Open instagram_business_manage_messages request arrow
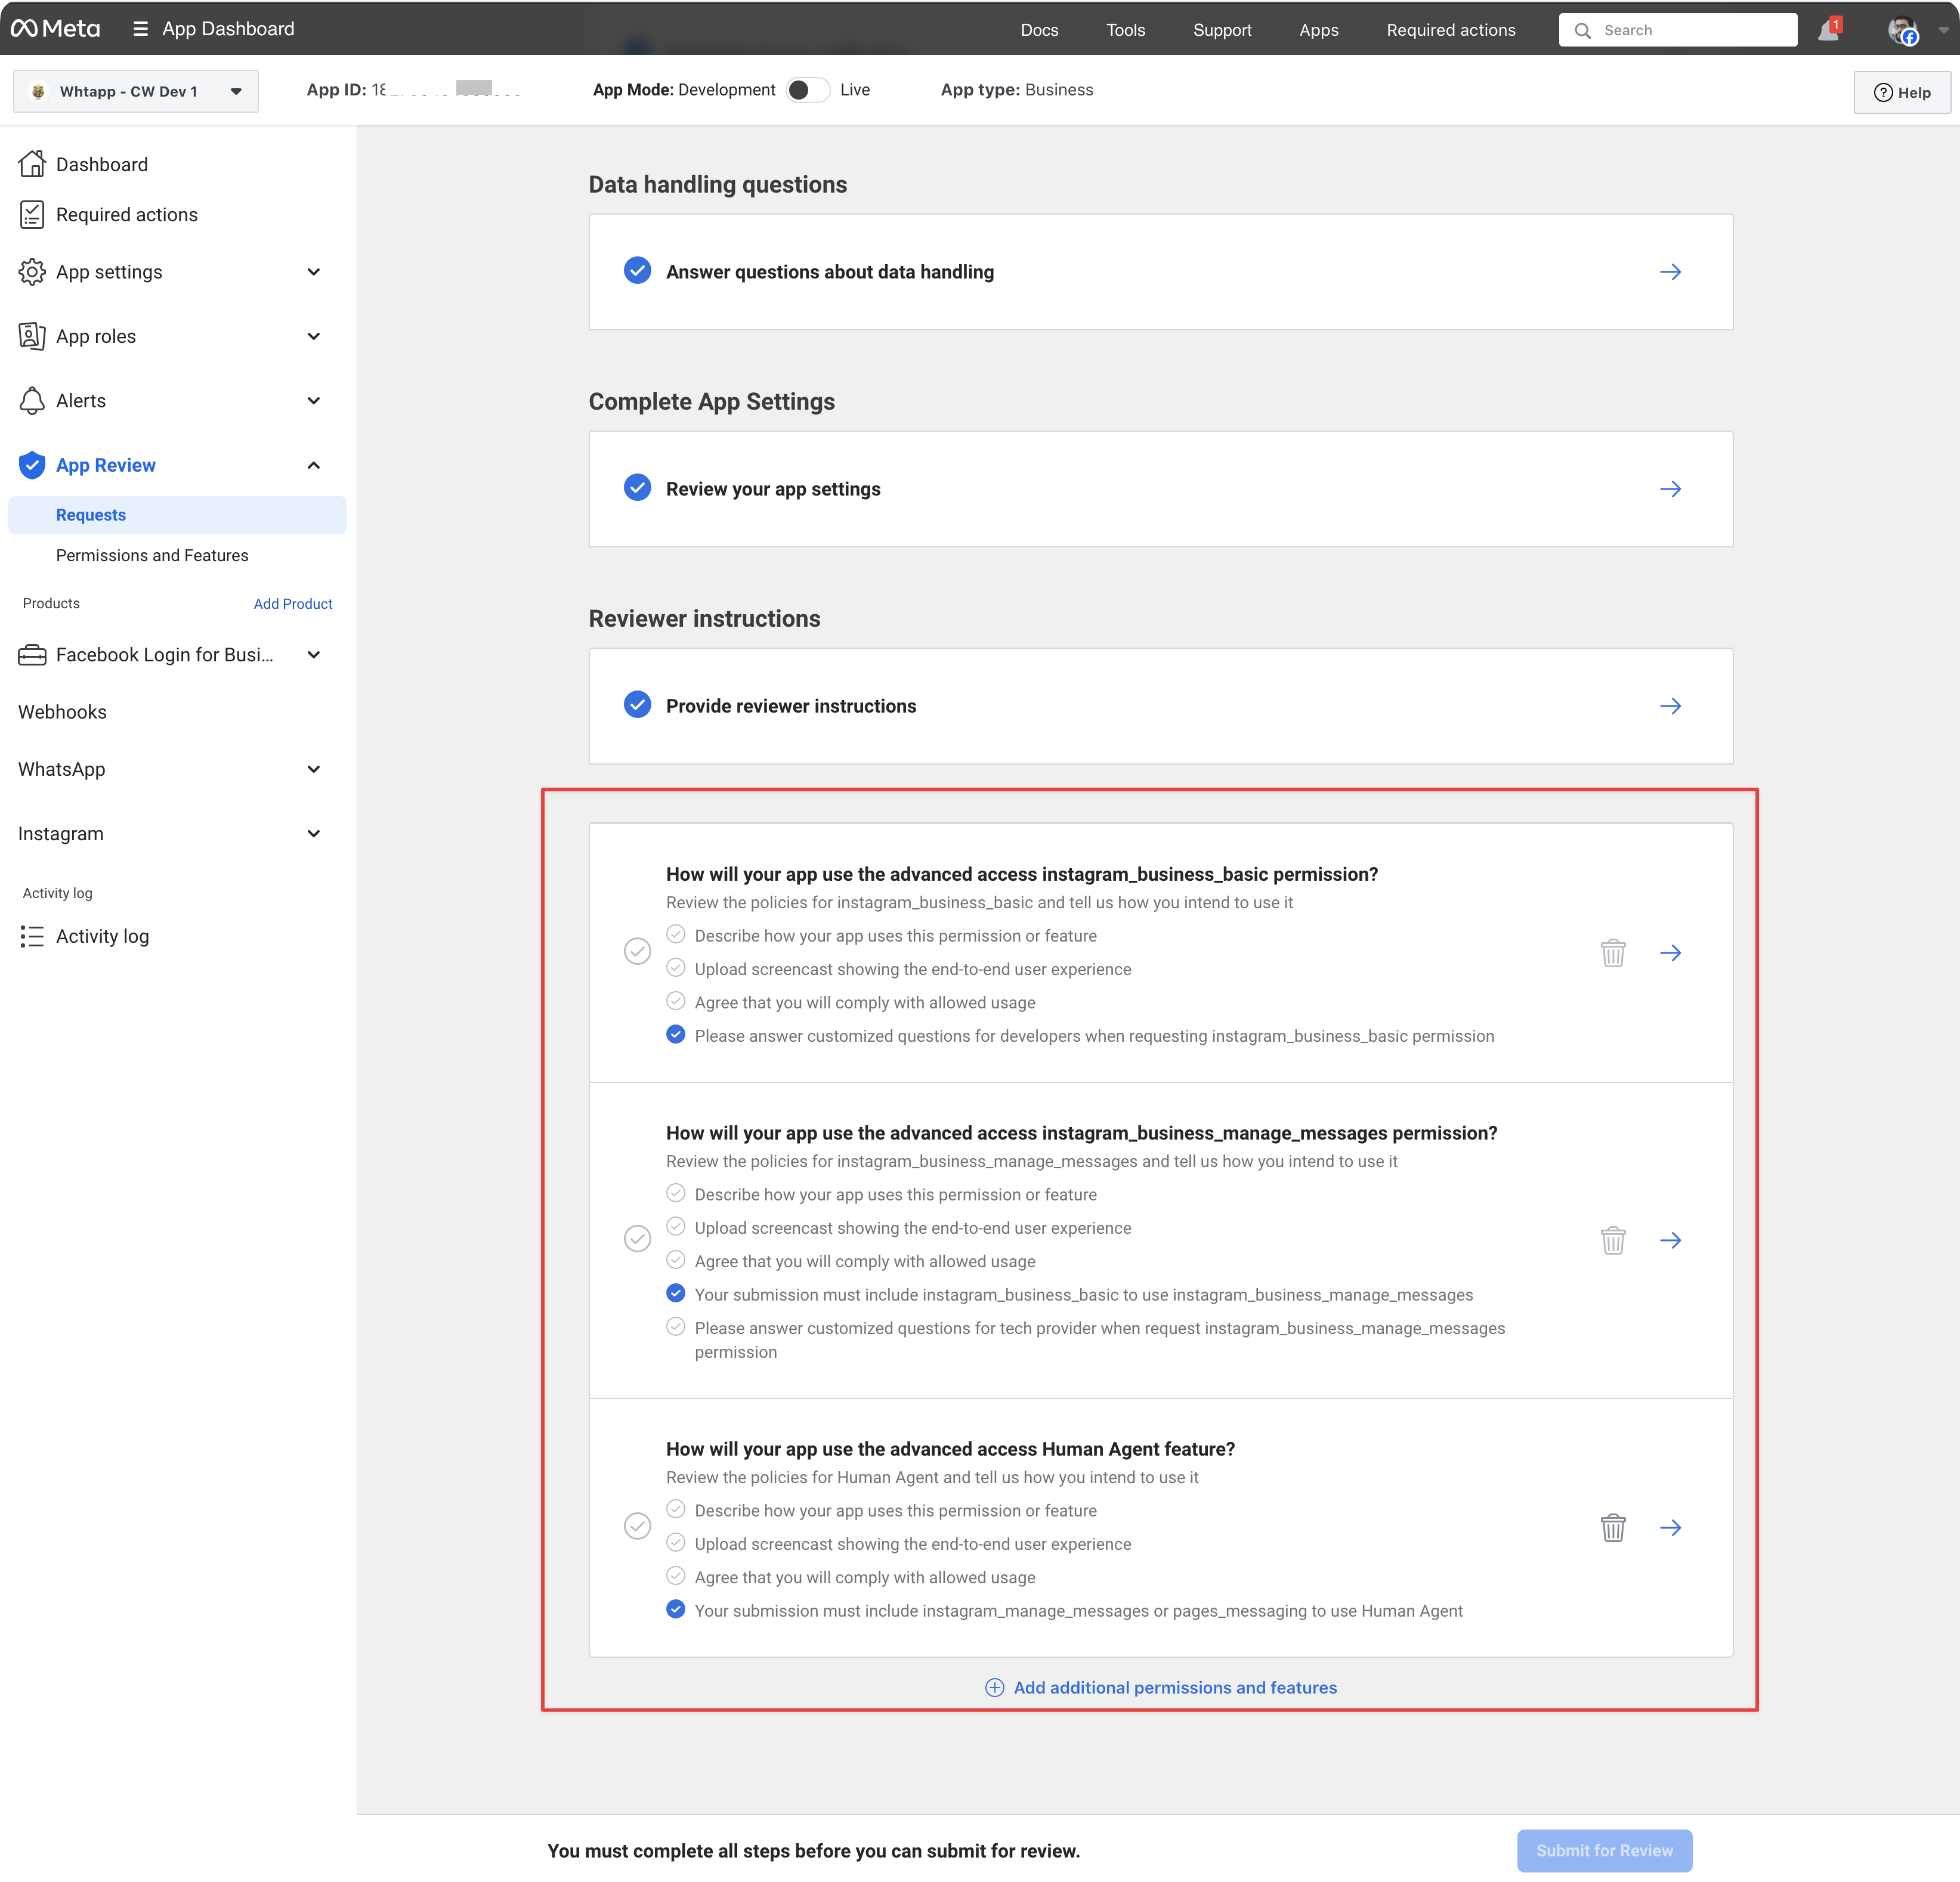 click(x=1669, y=1240)
